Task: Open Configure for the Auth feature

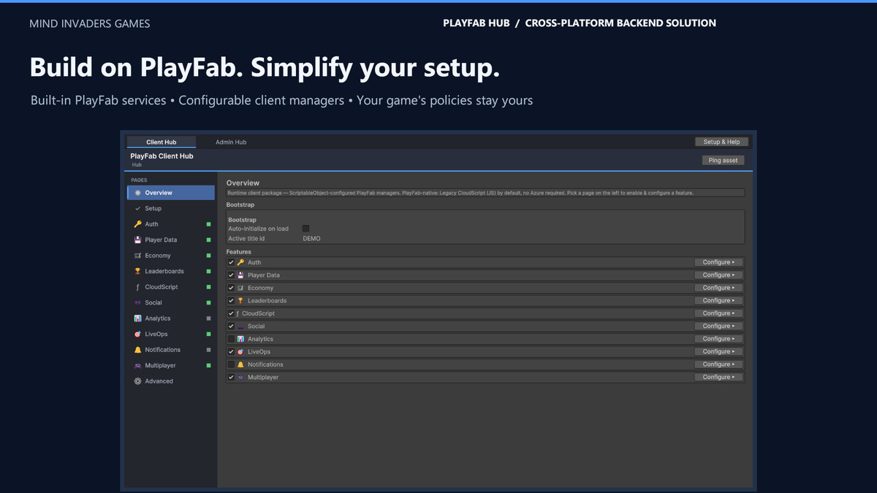Action: (718, 262)
